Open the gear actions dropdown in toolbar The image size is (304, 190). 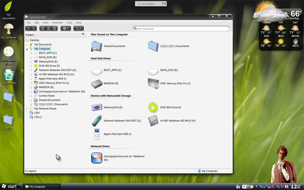click(66, 28)
